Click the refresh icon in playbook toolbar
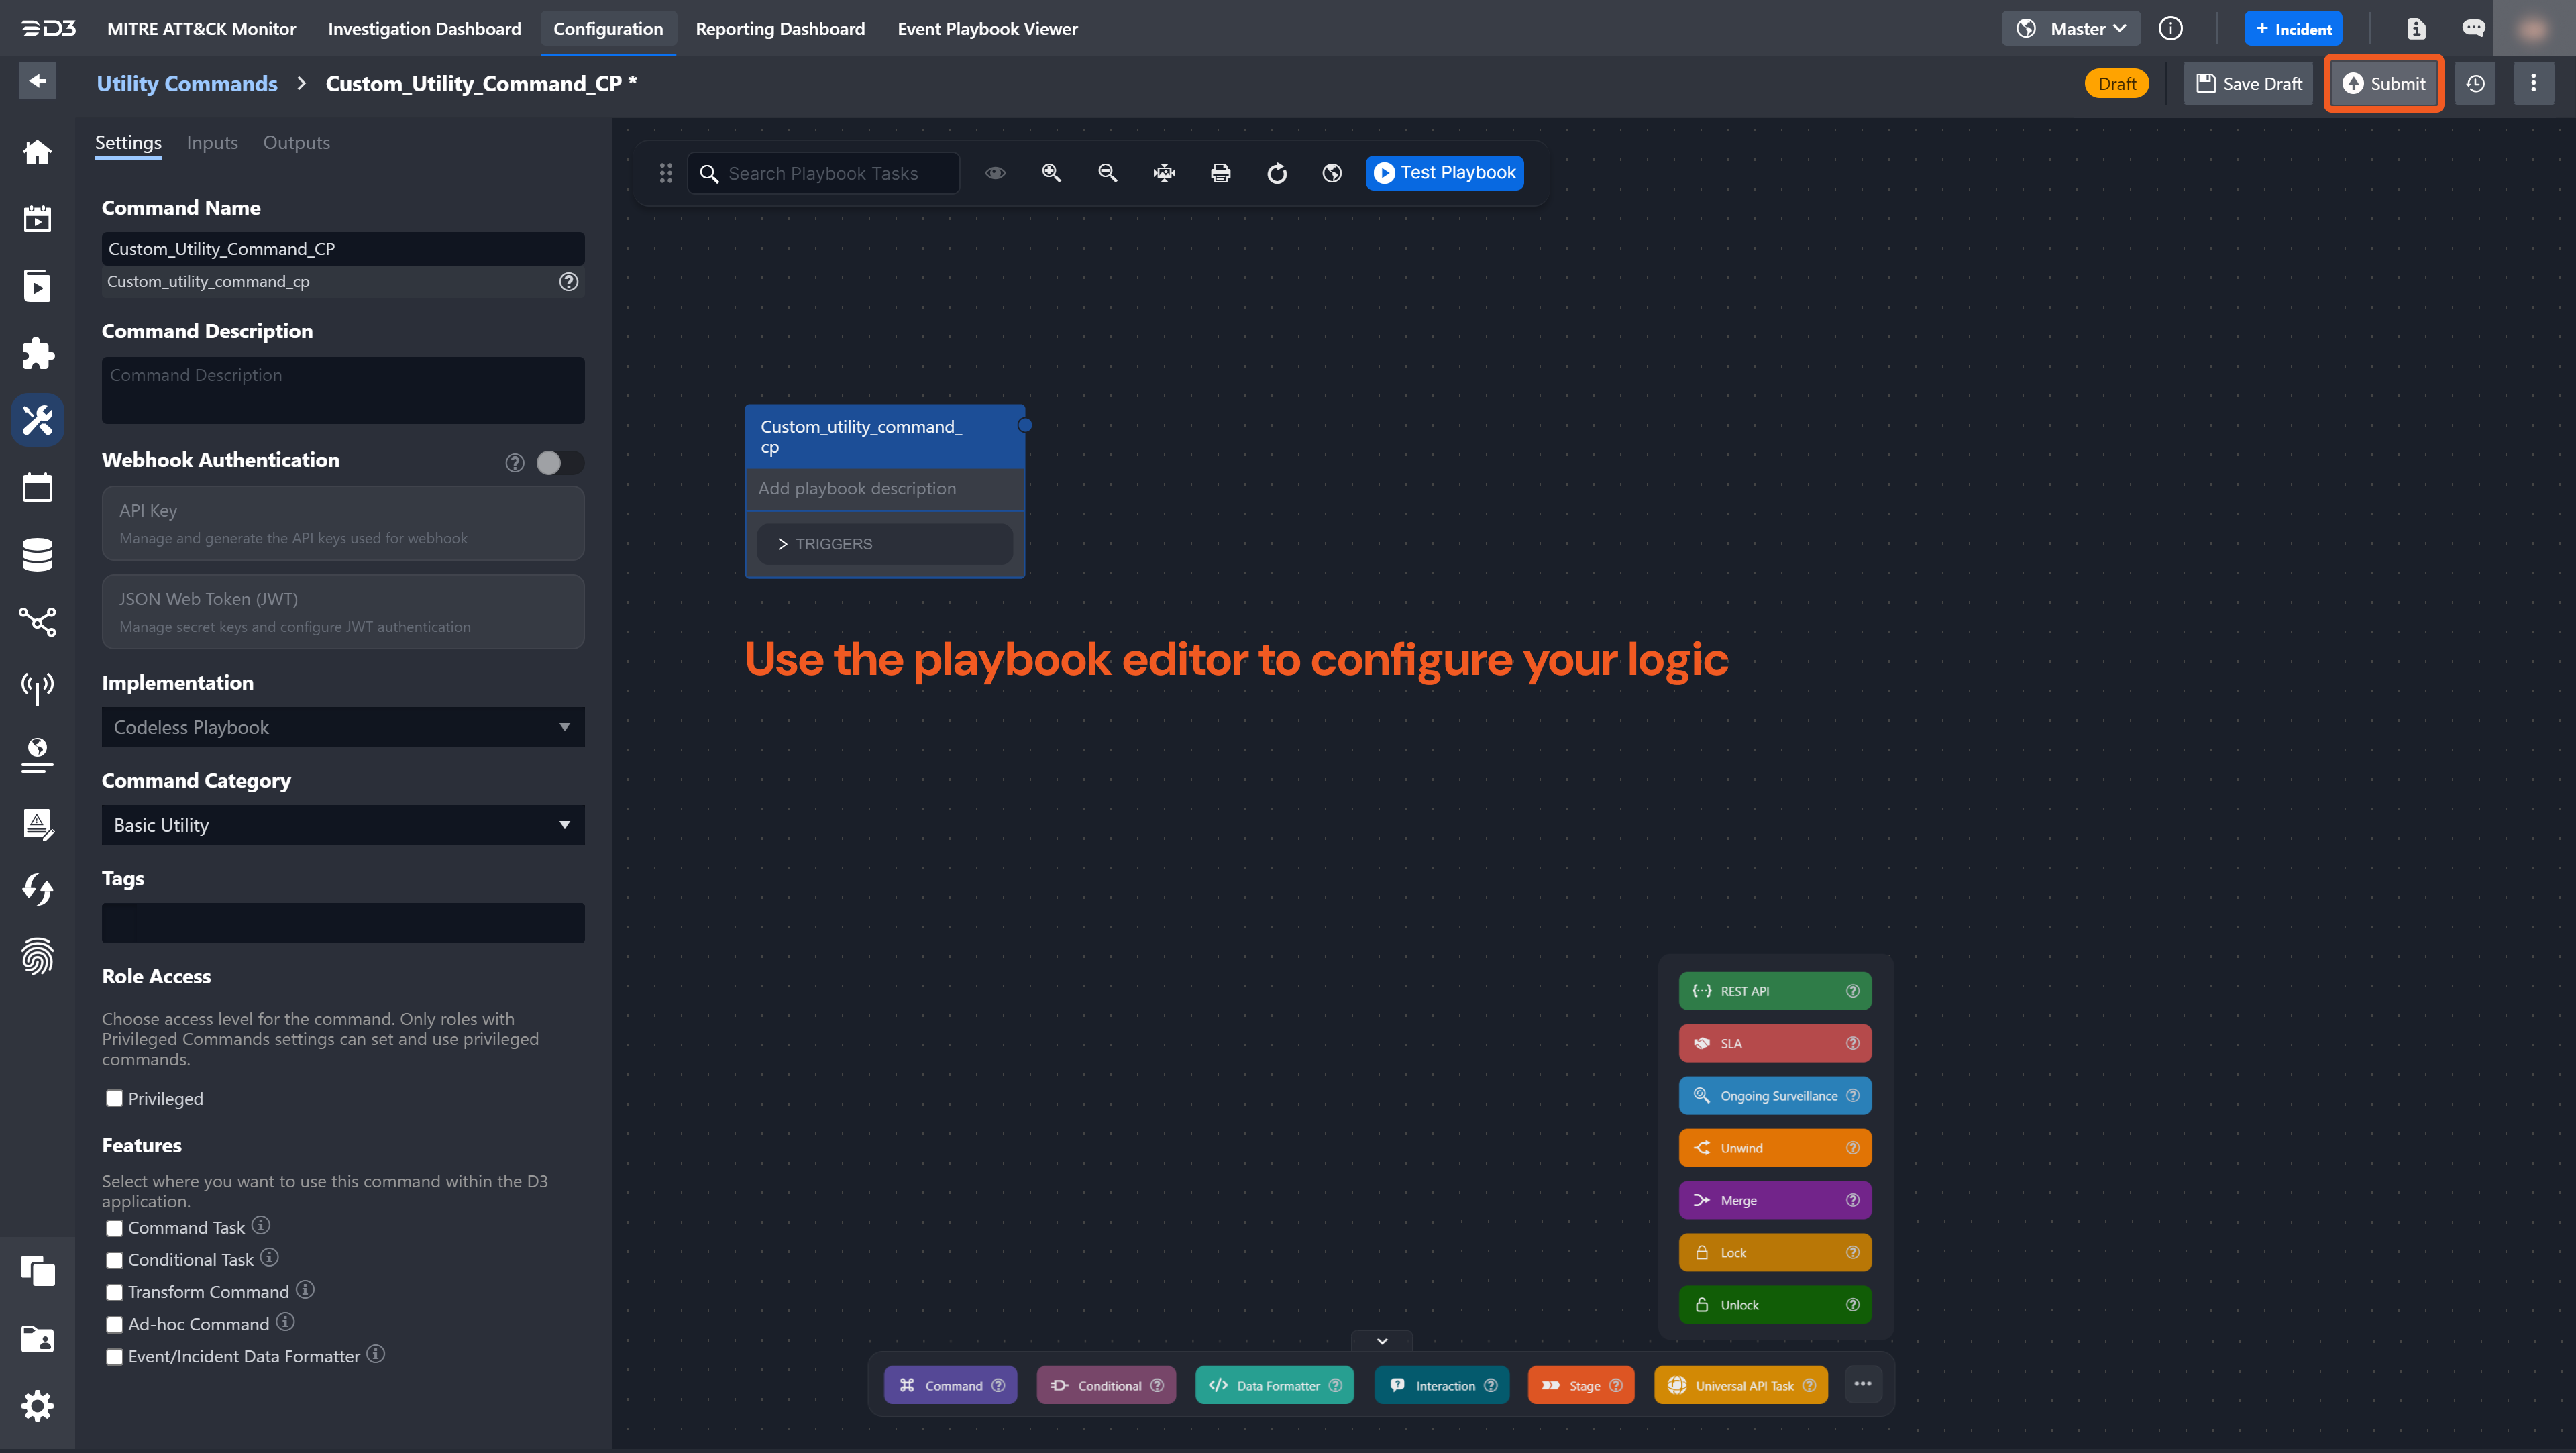Viewport: 2576px width, 1453px height. click(x=1277, y=173)
